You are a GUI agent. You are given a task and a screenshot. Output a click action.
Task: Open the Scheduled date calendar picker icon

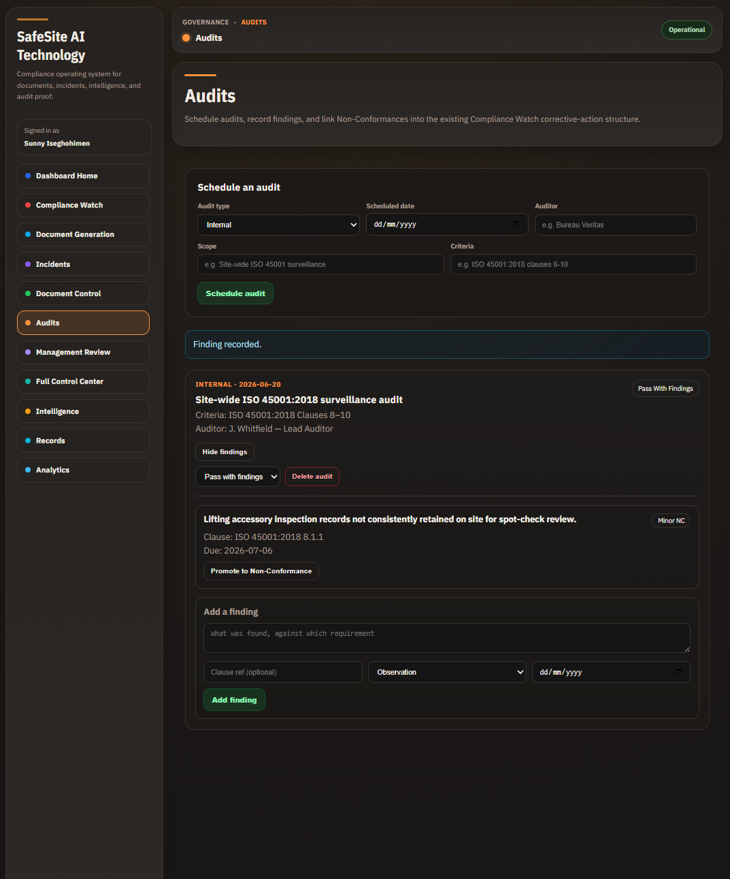click(516, 224)
